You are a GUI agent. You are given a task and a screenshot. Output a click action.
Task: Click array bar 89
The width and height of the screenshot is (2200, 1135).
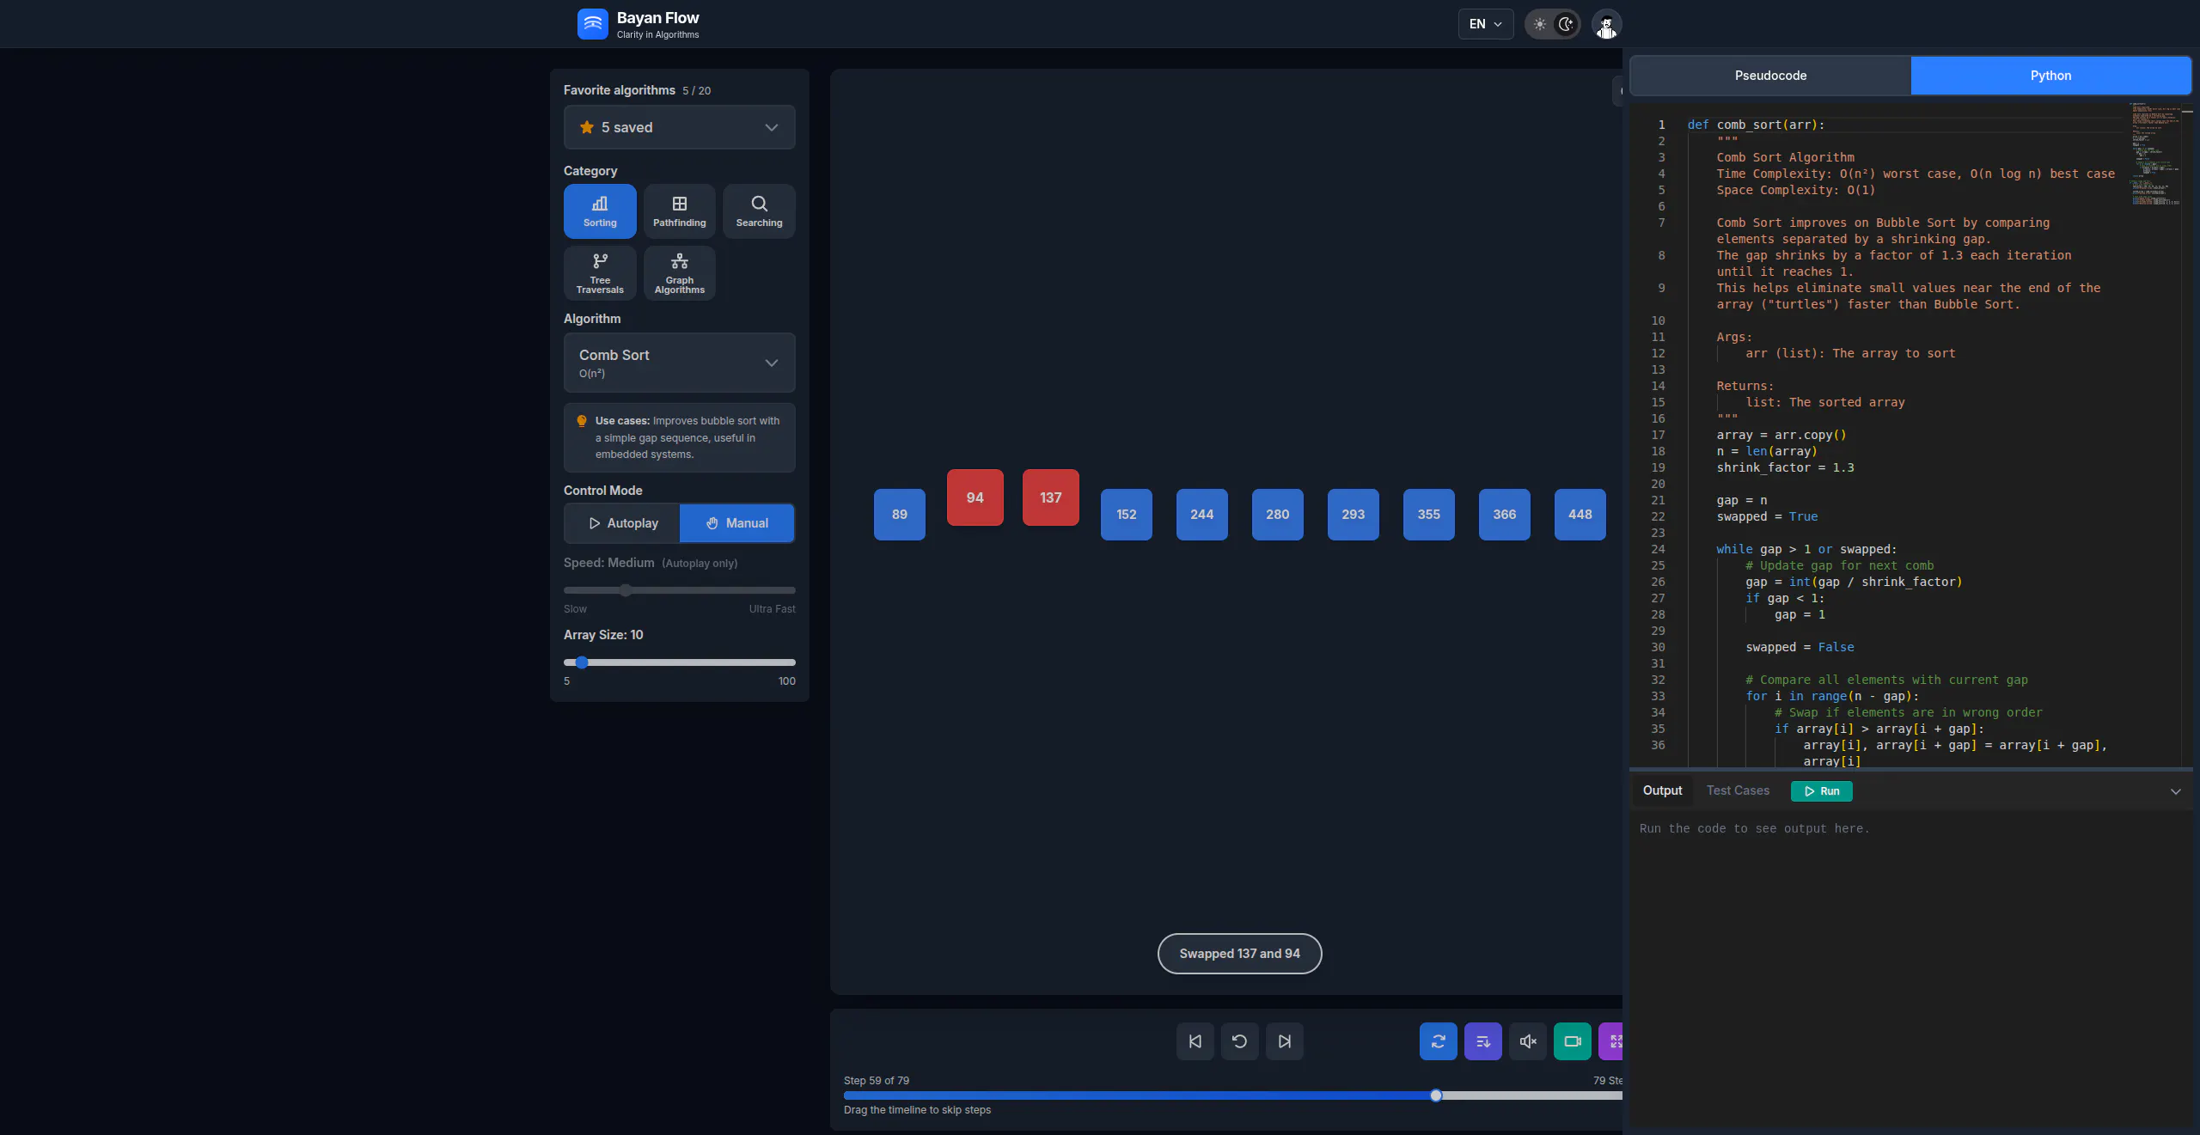click(899, 515)
